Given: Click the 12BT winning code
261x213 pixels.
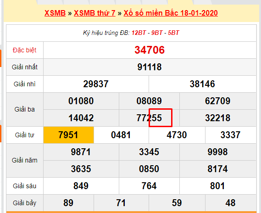Looking at the screenshot, I should tap(139, 33).
